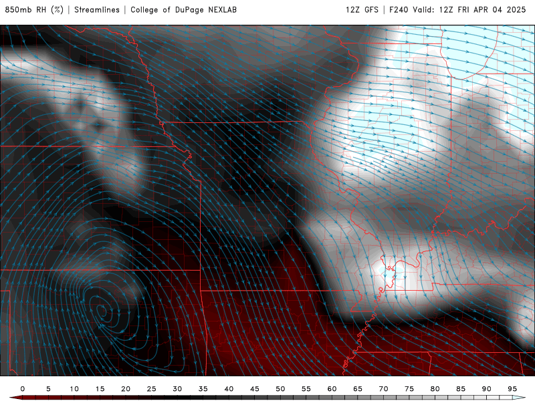Click the "70" value on the color scale

[x=383, y=389]
